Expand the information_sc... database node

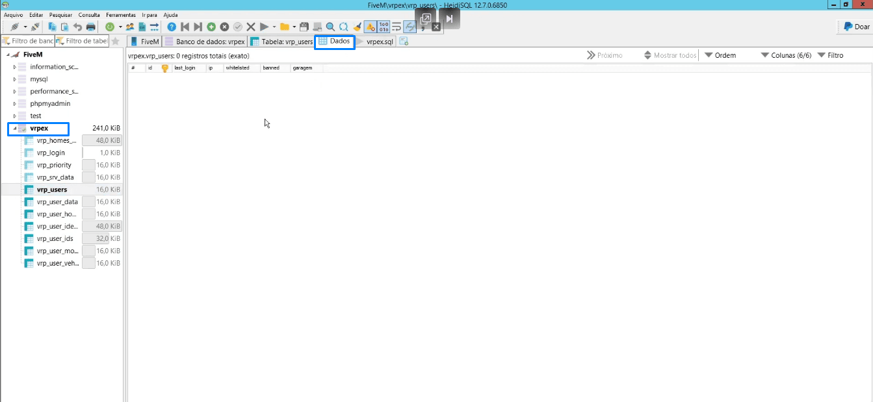tap(14, 67)
